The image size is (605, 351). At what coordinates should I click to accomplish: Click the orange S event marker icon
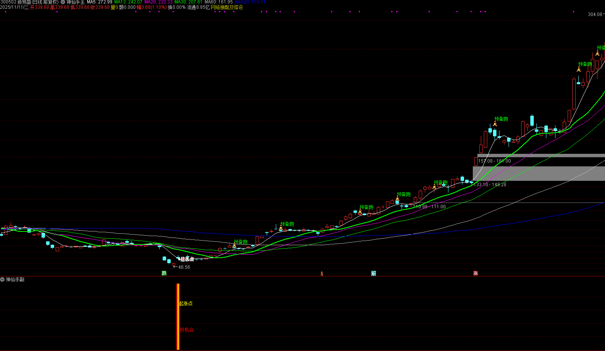(x=322, y=274)
